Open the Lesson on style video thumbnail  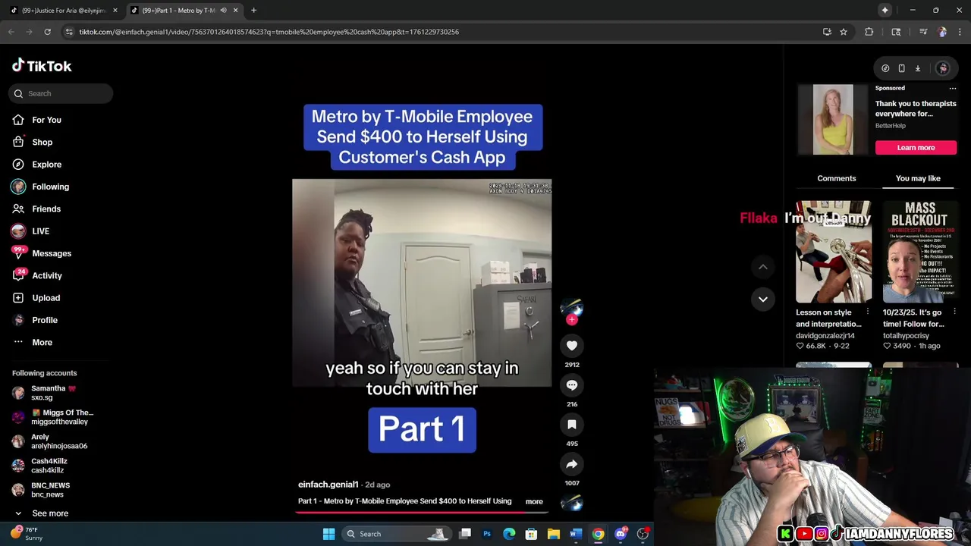[834, 252]
